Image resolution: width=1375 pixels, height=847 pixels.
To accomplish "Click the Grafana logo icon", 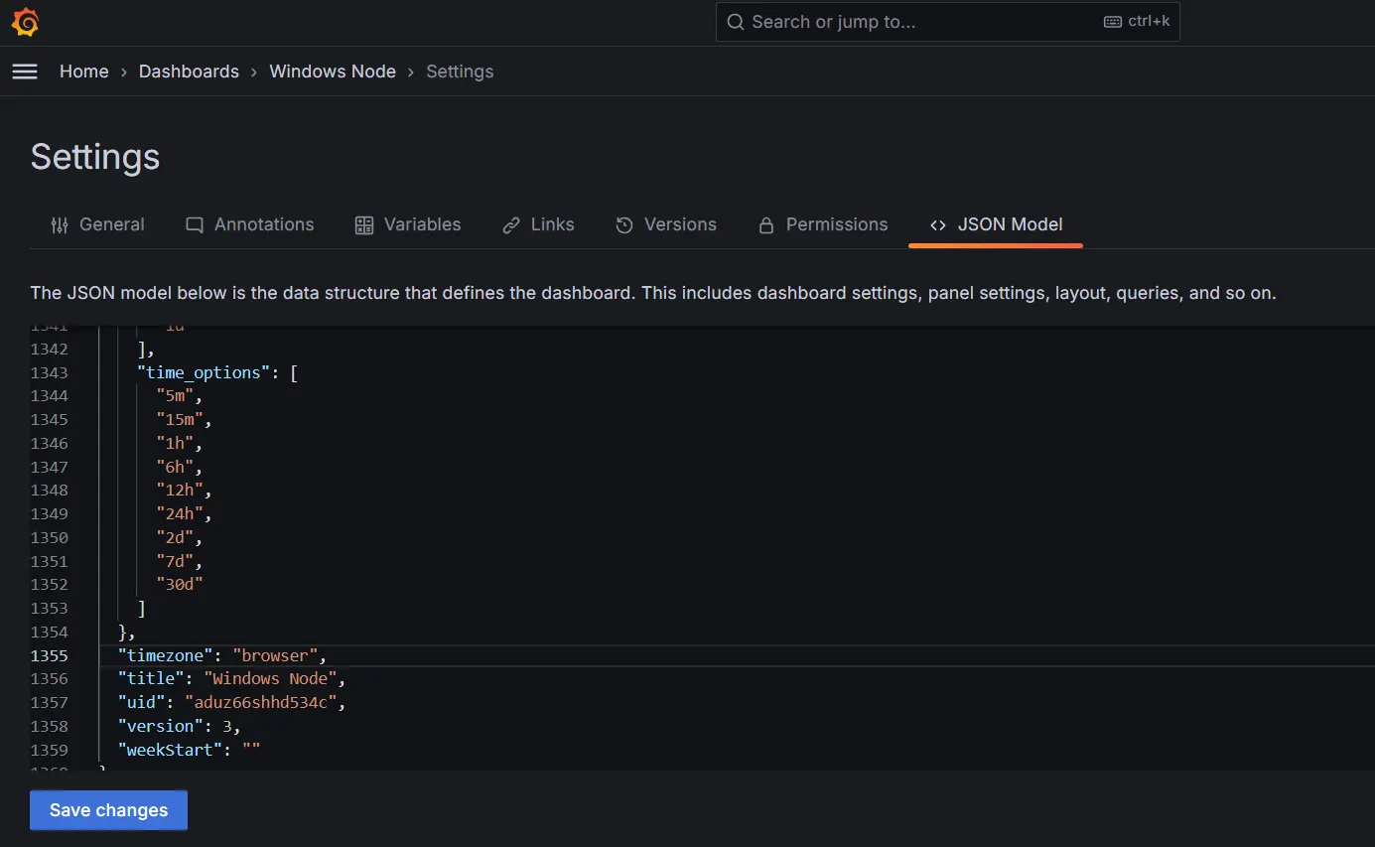I will (x=25, y=22).
